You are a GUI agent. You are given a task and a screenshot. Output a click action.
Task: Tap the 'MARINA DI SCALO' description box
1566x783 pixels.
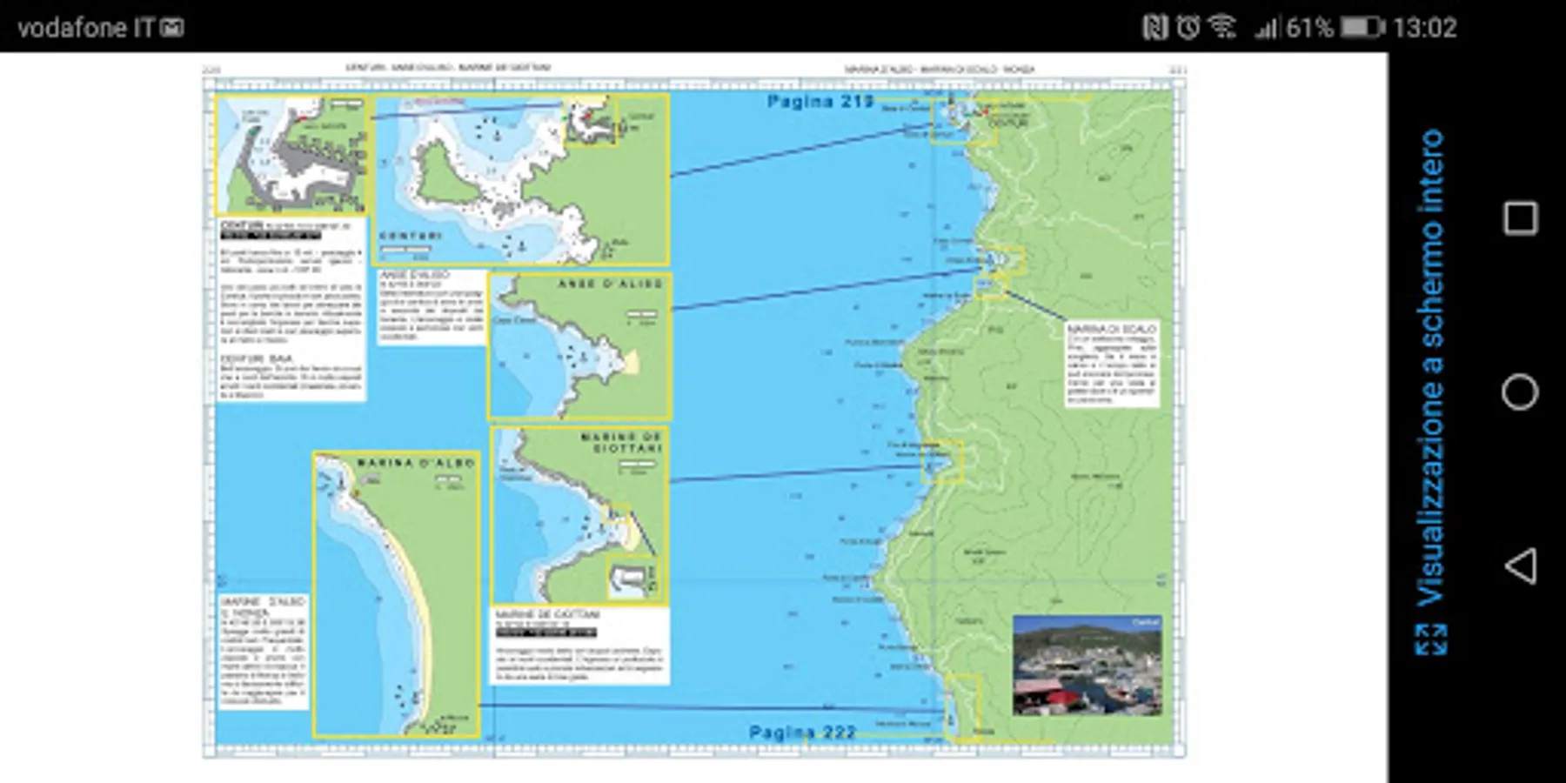tap(1113, 365)
